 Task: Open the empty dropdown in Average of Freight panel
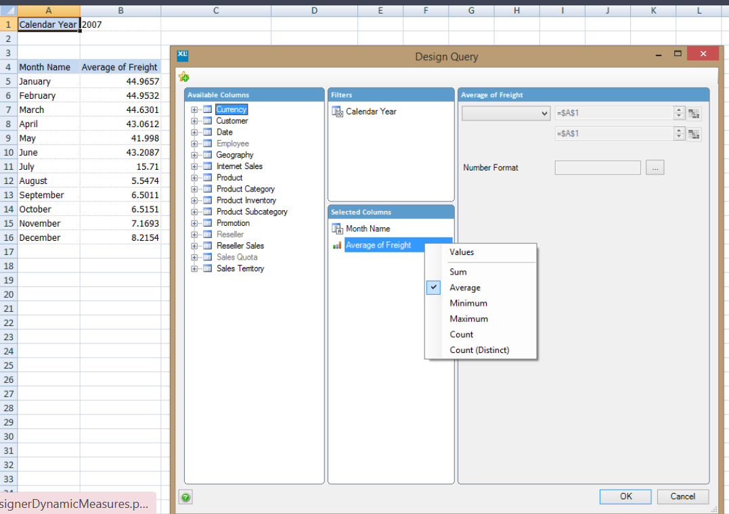click(x=505, y=113)
